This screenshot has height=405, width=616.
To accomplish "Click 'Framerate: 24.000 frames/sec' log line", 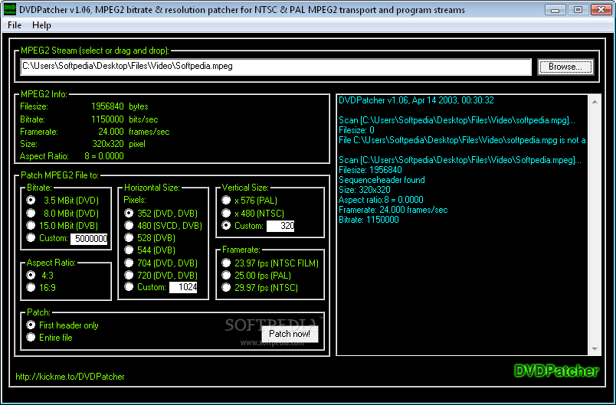I will 393,210.
